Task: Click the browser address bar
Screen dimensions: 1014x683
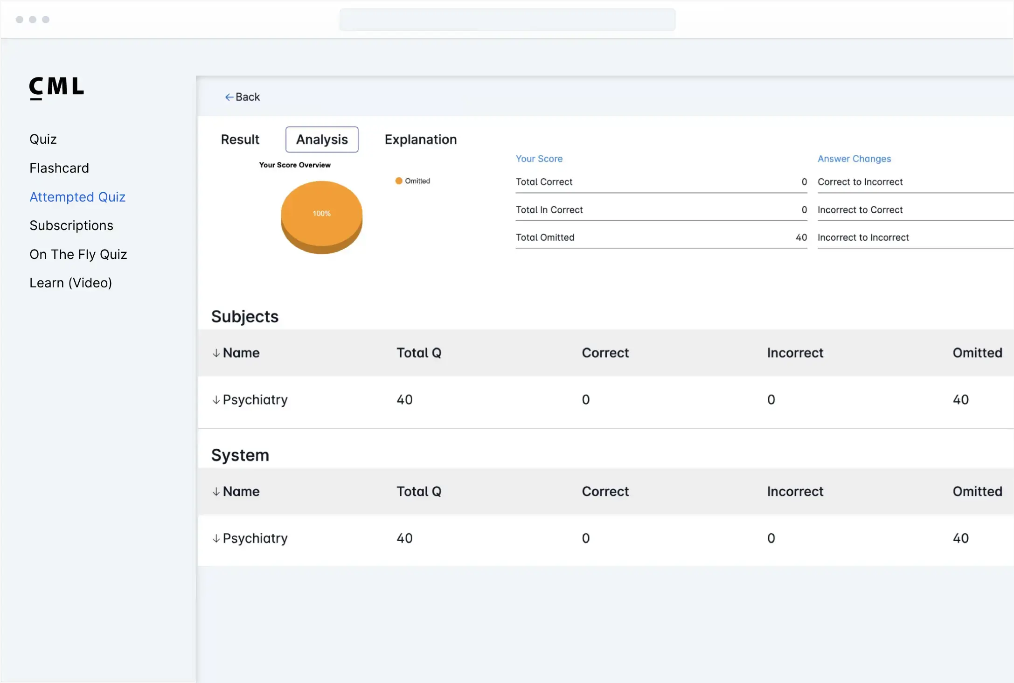Action: tap(507, 20)
